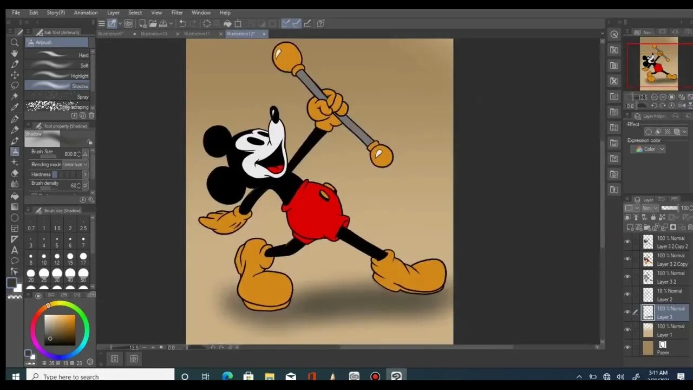Viewport: 693px width, 390px height.
Task: Click the Border effect circle icon
Action: (x=649, y=132)
